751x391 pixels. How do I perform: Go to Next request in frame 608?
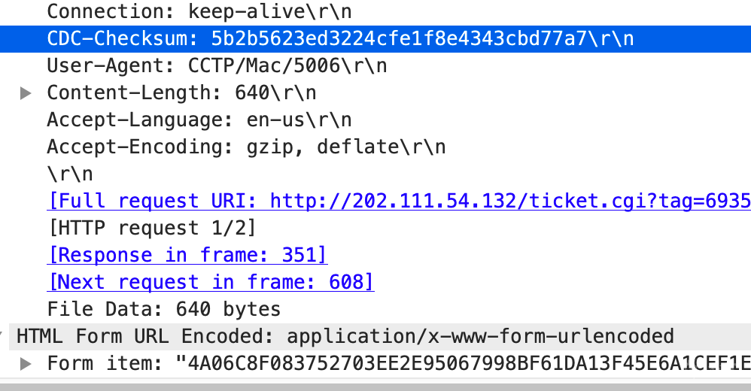click(x=211, y=283)
